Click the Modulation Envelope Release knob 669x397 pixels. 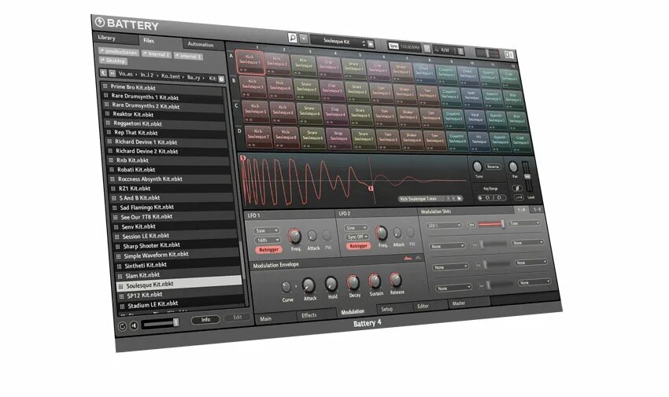(x=396, y=280)
